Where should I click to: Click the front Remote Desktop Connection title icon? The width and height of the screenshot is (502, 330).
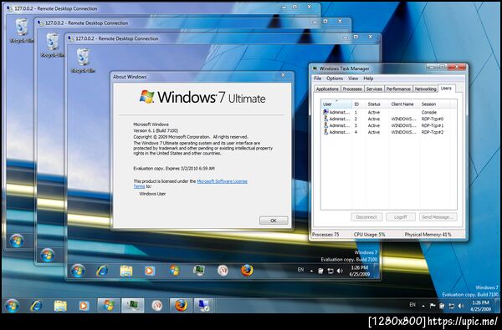point(71,38)
